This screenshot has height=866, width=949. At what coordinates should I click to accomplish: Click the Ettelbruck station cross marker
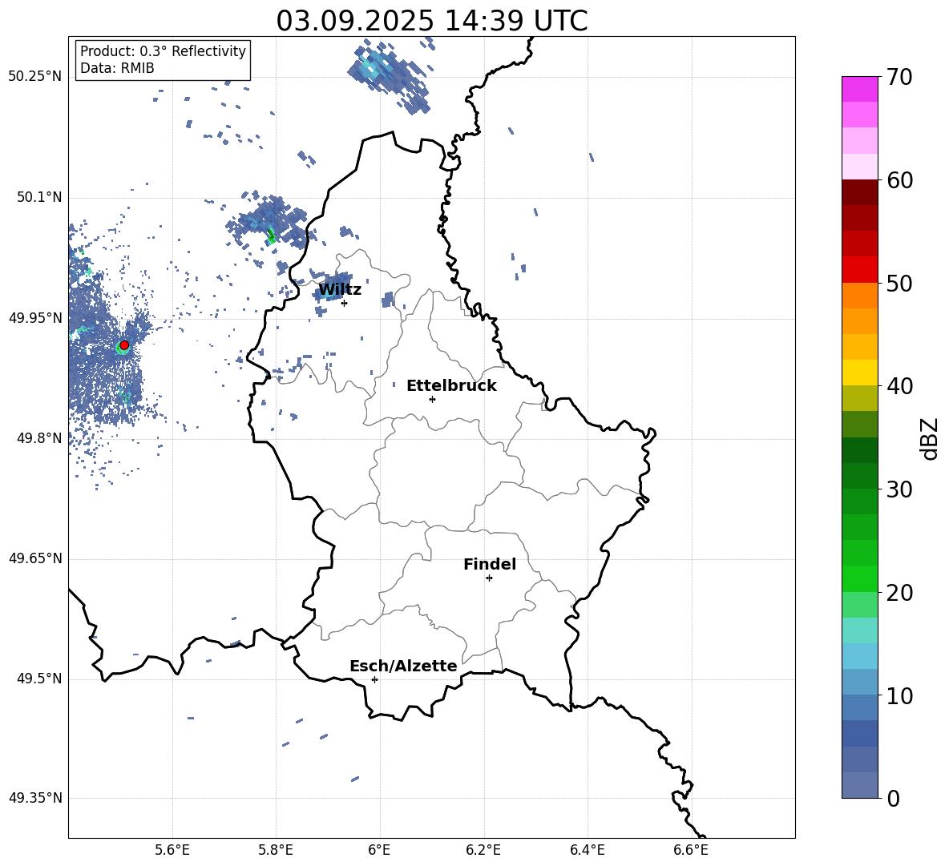point(432,399)
